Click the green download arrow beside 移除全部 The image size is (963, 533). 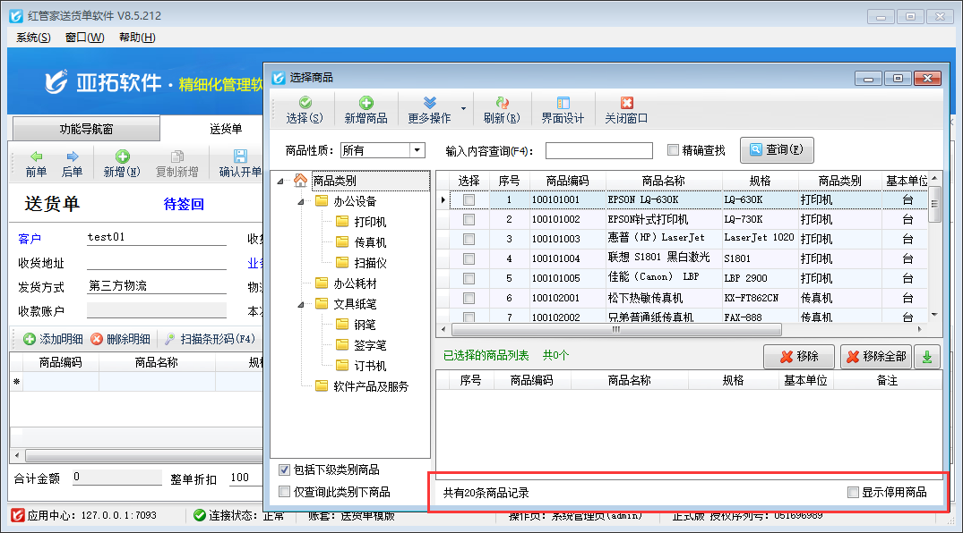click(x=926, y=356)
